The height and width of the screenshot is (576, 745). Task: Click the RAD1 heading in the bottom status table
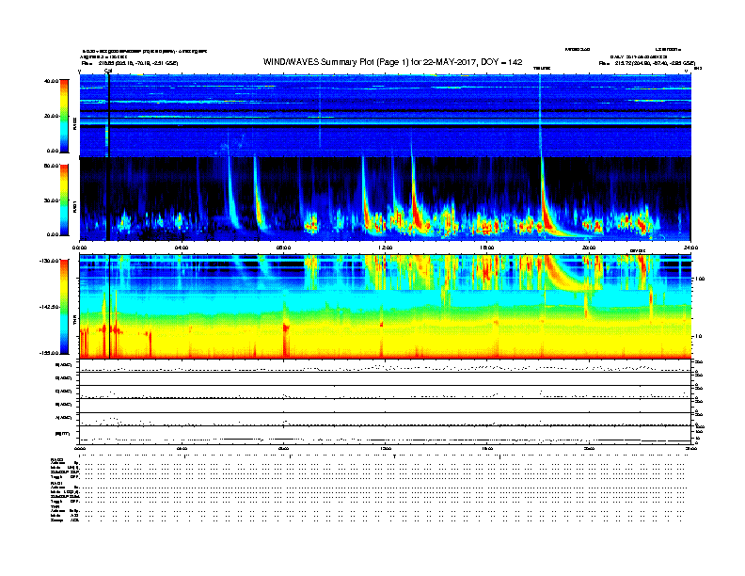56,483
